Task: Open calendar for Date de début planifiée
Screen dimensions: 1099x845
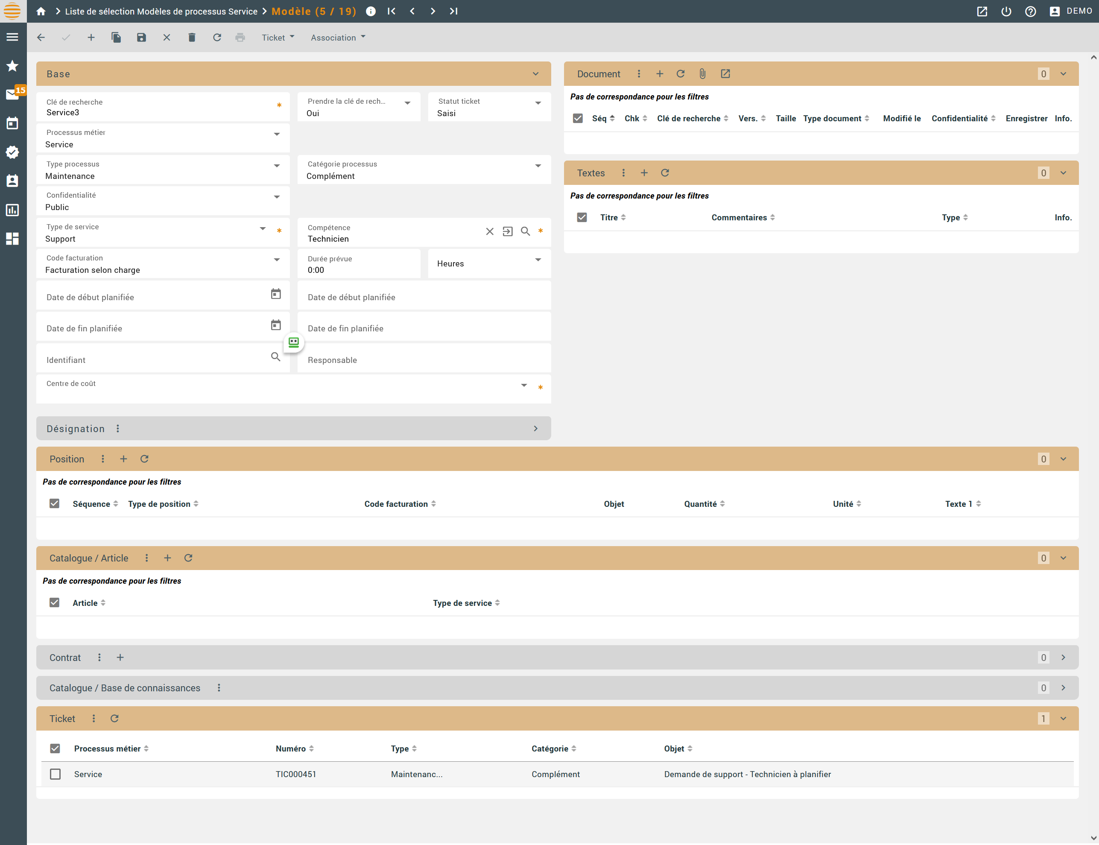Action: click(276, 294)
